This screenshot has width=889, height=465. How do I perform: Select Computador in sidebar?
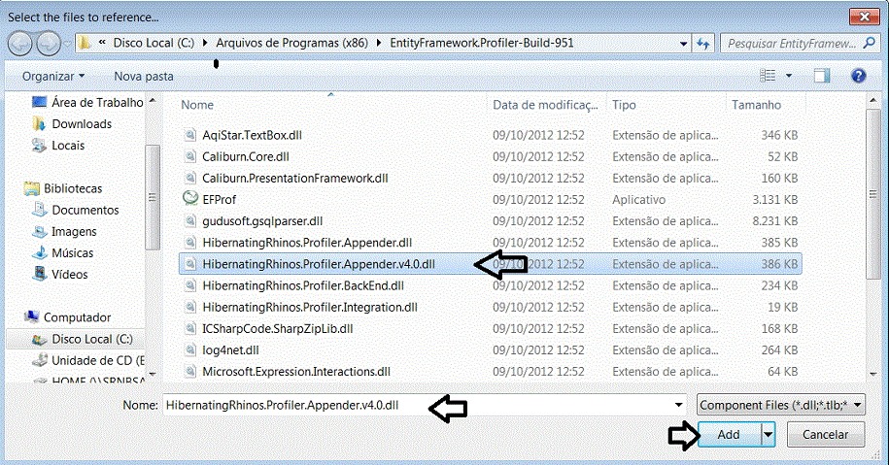click(x=67, y=317)
